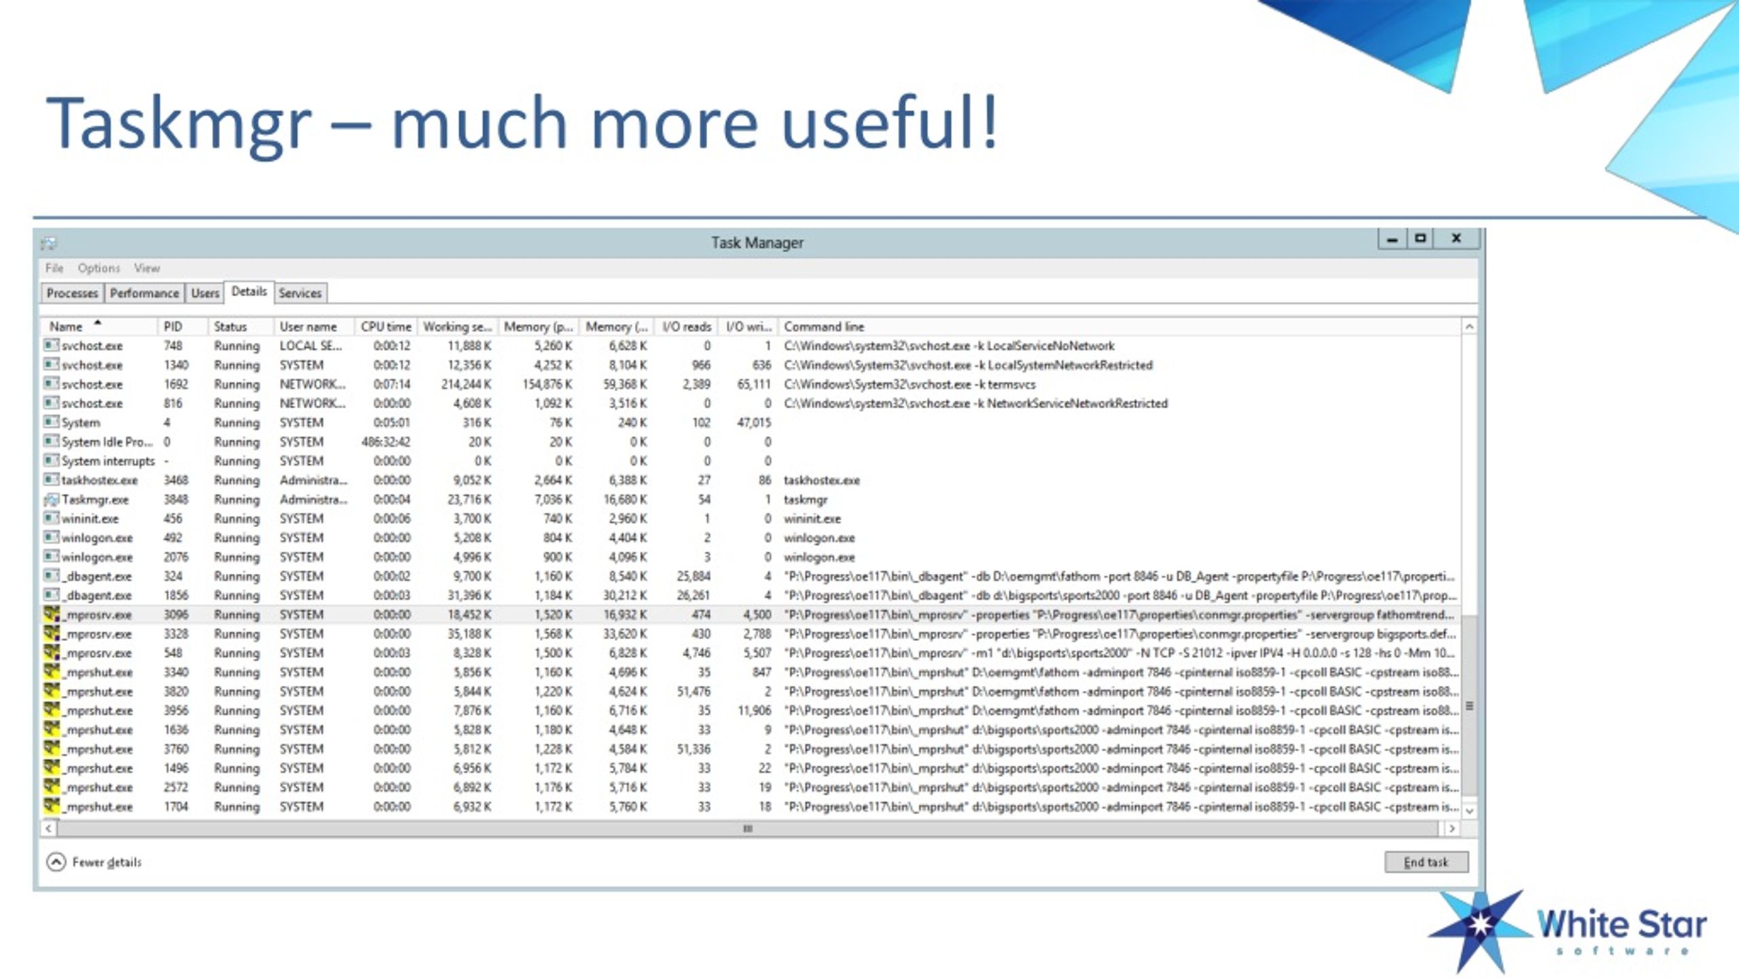Collapse view using Fewer details

(x=94, y=862)
